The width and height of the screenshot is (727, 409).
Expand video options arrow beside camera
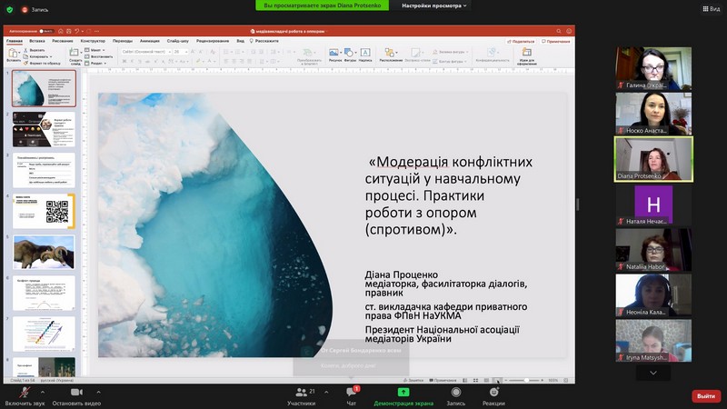tap(99, 392)
